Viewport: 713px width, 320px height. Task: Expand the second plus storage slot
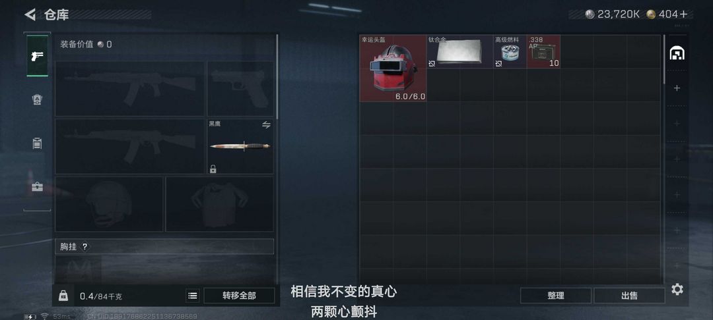[677, 123]
